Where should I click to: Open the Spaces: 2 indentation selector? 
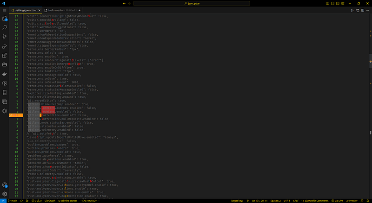coord(275,201)
